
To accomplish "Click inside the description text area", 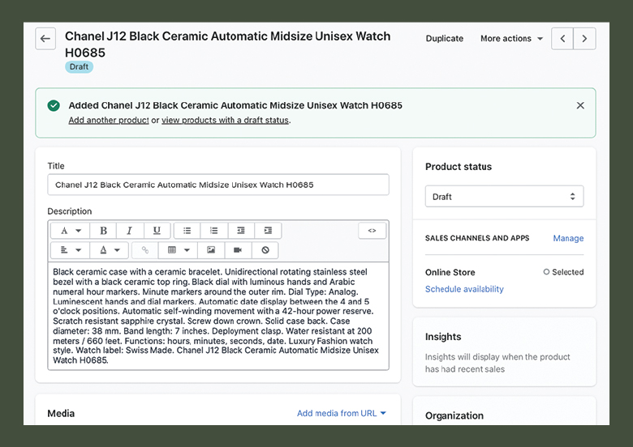I will pos(218,316).
